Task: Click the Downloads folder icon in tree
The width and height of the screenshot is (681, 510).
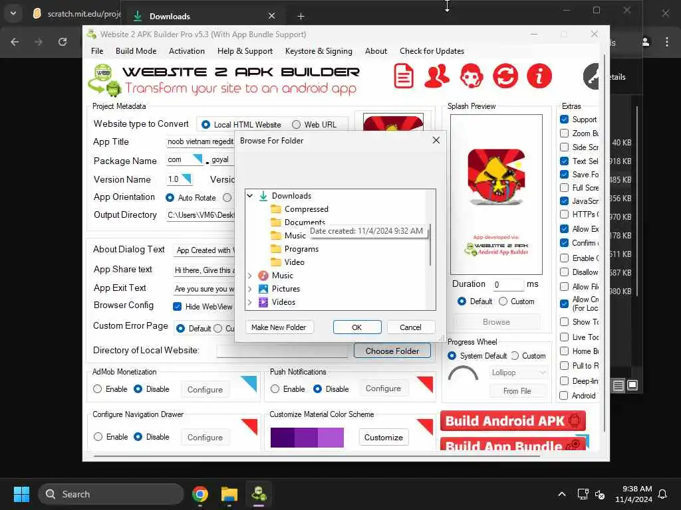Action: [x=263, y=196]
